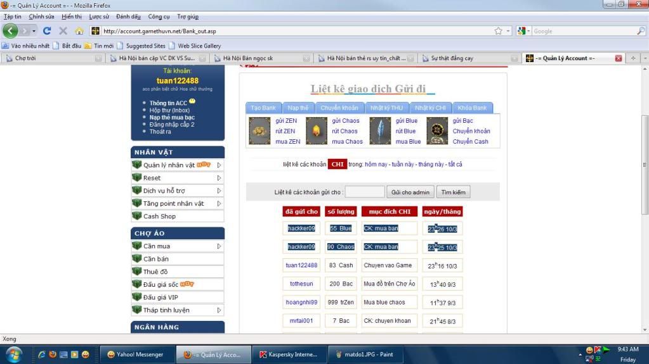Click the Reset green cube icon
Image resolution: width=649 pixels, height=364 pixels.
pos(136,177)
